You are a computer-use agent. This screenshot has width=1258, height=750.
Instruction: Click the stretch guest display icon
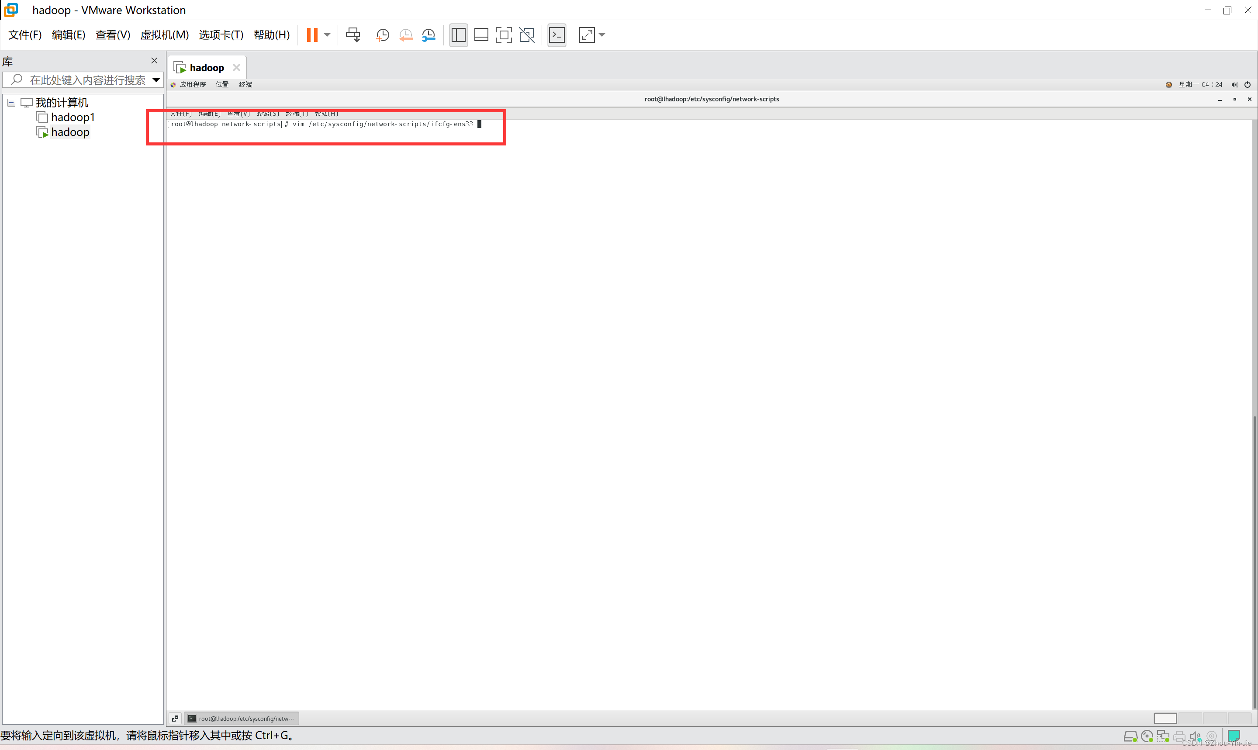click(587, 35)
